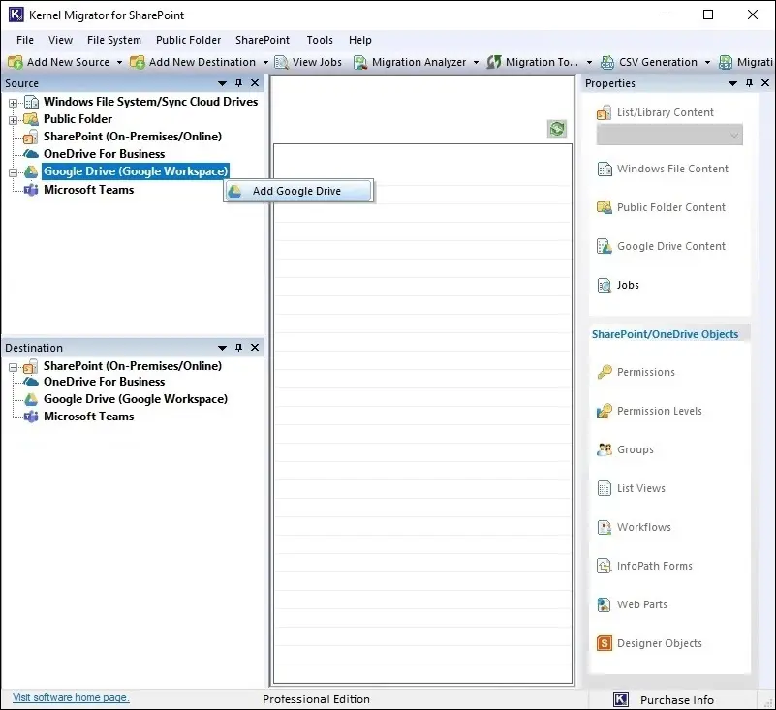Expand the Add New Source dropdown arrow
Screen dimensions: 776x710
(x=119, y=63)
